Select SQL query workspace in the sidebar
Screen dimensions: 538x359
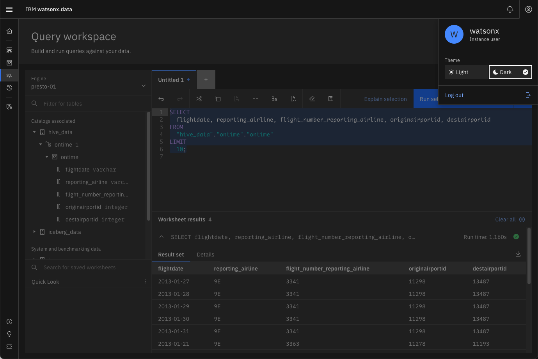pyautogui.click(x=9, y=75)
